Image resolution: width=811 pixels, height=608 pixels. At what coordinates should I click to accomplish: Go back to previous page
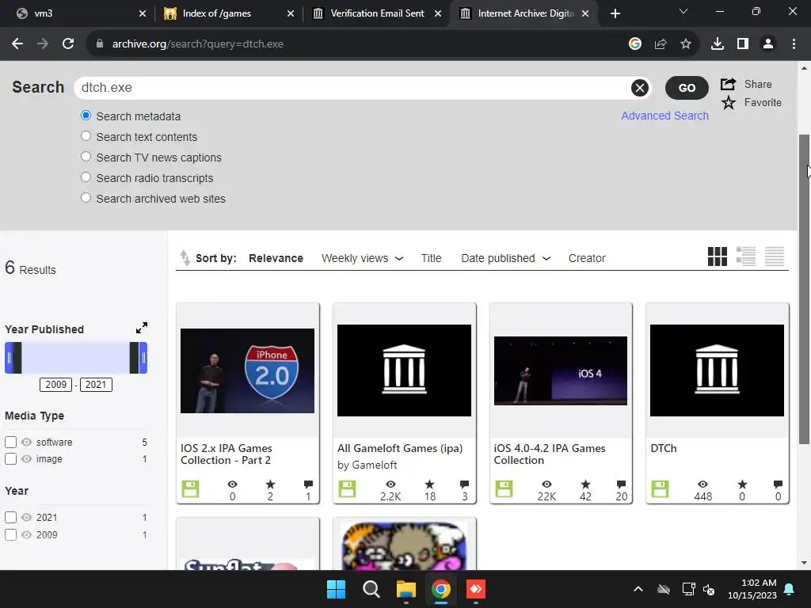click(17, 44)
